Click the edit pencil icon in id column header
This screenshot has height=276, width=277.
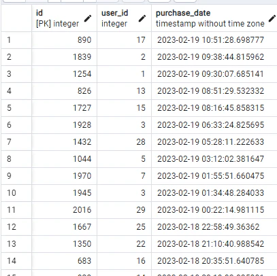pyautogui.click(x=88, y=18)
